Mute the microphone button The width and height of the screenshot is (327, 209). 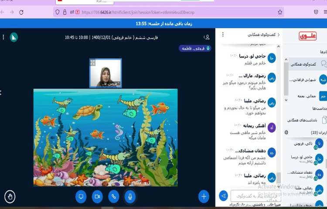point(130,196)
